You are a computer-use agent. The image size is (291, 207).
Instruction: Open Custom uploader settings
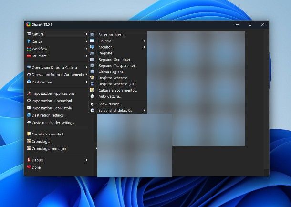coord(54,123)
